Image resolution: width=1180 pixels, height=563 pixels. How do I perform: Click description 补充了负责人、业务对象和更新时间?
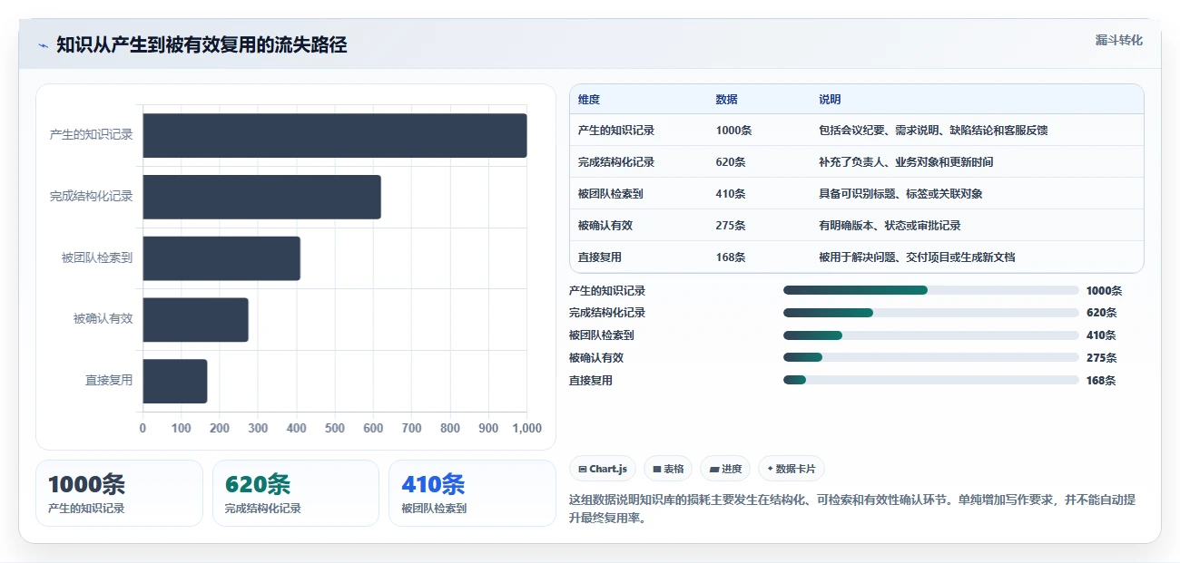click(x=906, y=162)
